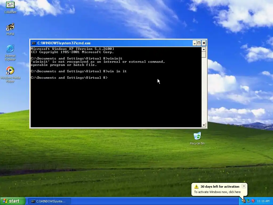
Task: Click 'To activate Windows now, click here' text
Action: (217, 192)
